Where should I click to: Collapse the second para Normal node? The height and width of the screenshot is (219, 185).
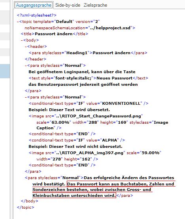[26, 97]
